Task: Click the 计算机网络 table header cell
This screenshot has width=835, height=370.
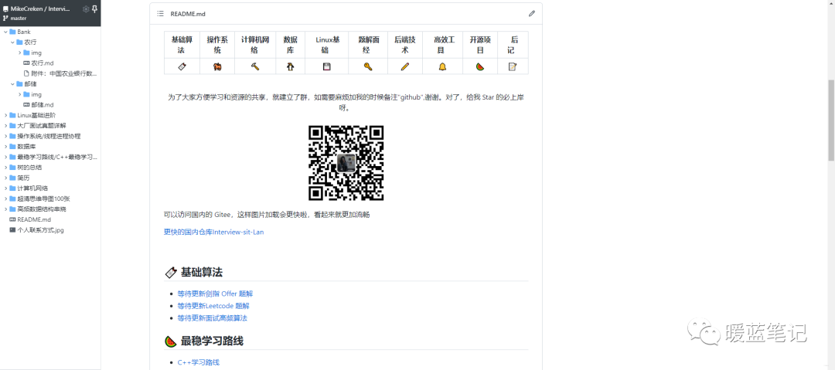Action: tap(254, 45)
